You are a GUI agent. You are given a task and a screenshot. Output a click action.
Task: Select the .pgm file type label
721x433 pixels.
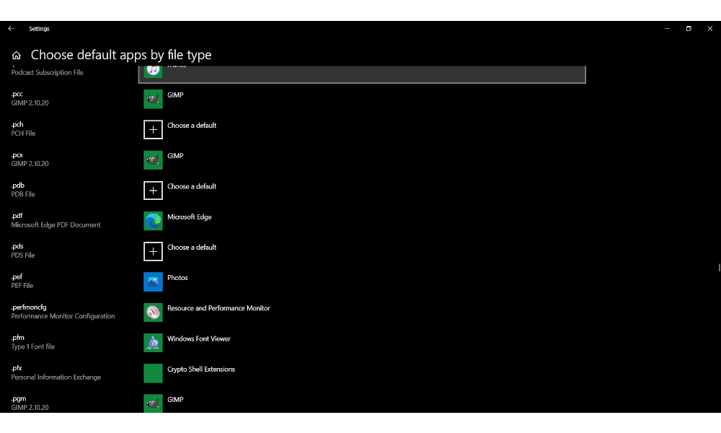[30, 403]
